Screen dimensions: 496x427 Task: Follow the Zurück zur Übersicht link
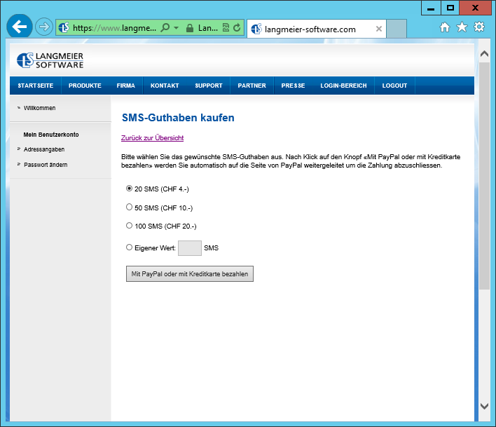(152, 138)
